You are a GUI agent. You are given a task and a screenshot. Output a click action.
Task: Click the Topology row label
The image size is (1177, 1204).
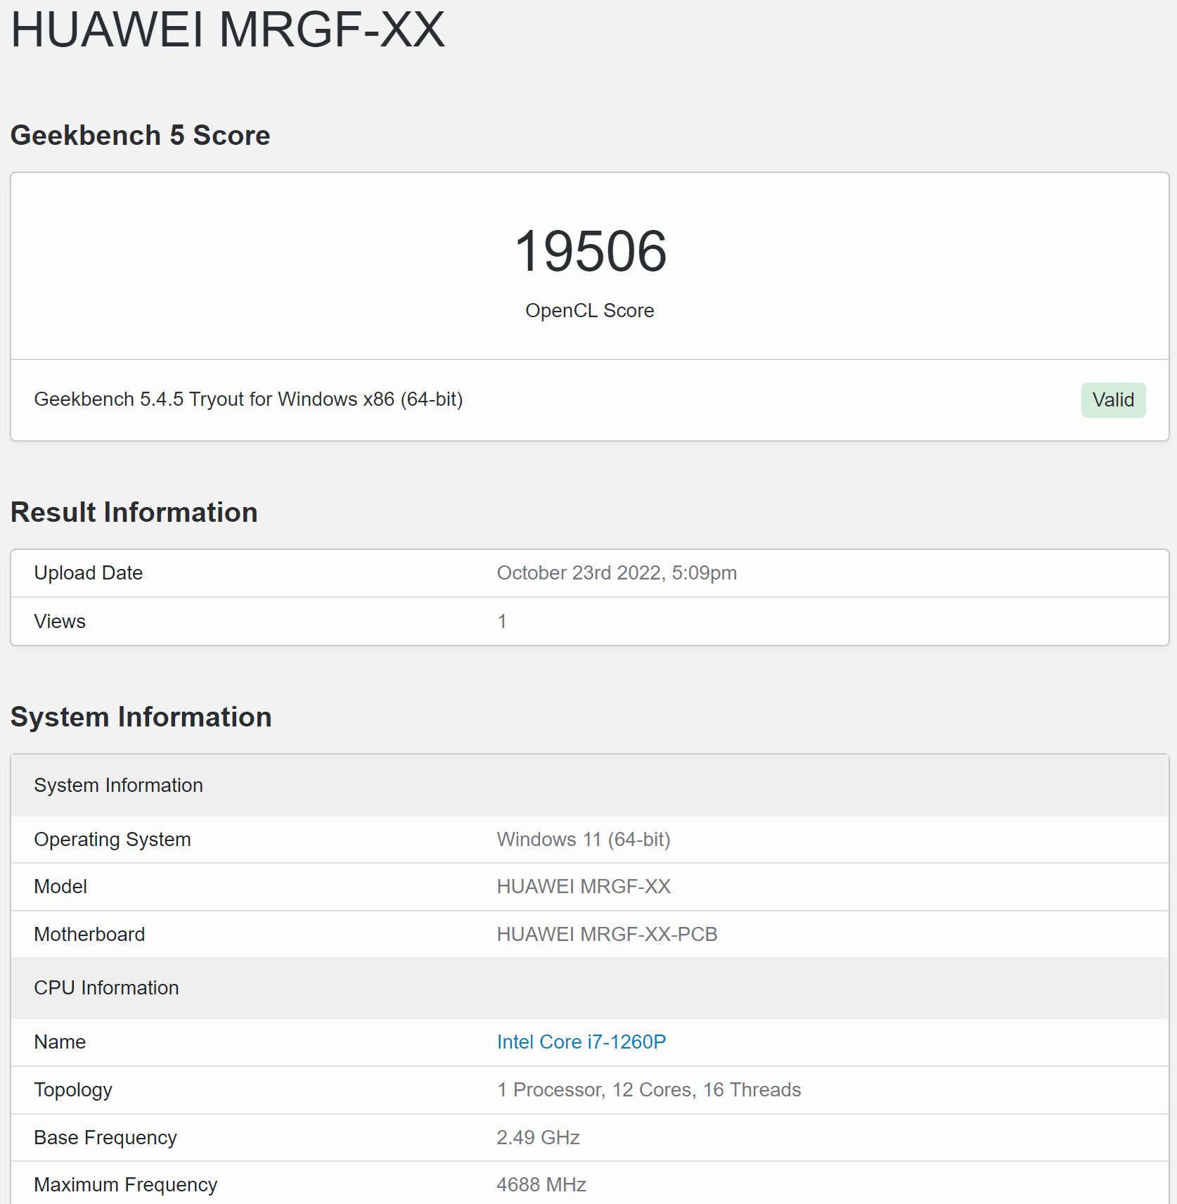(73, 1089)
